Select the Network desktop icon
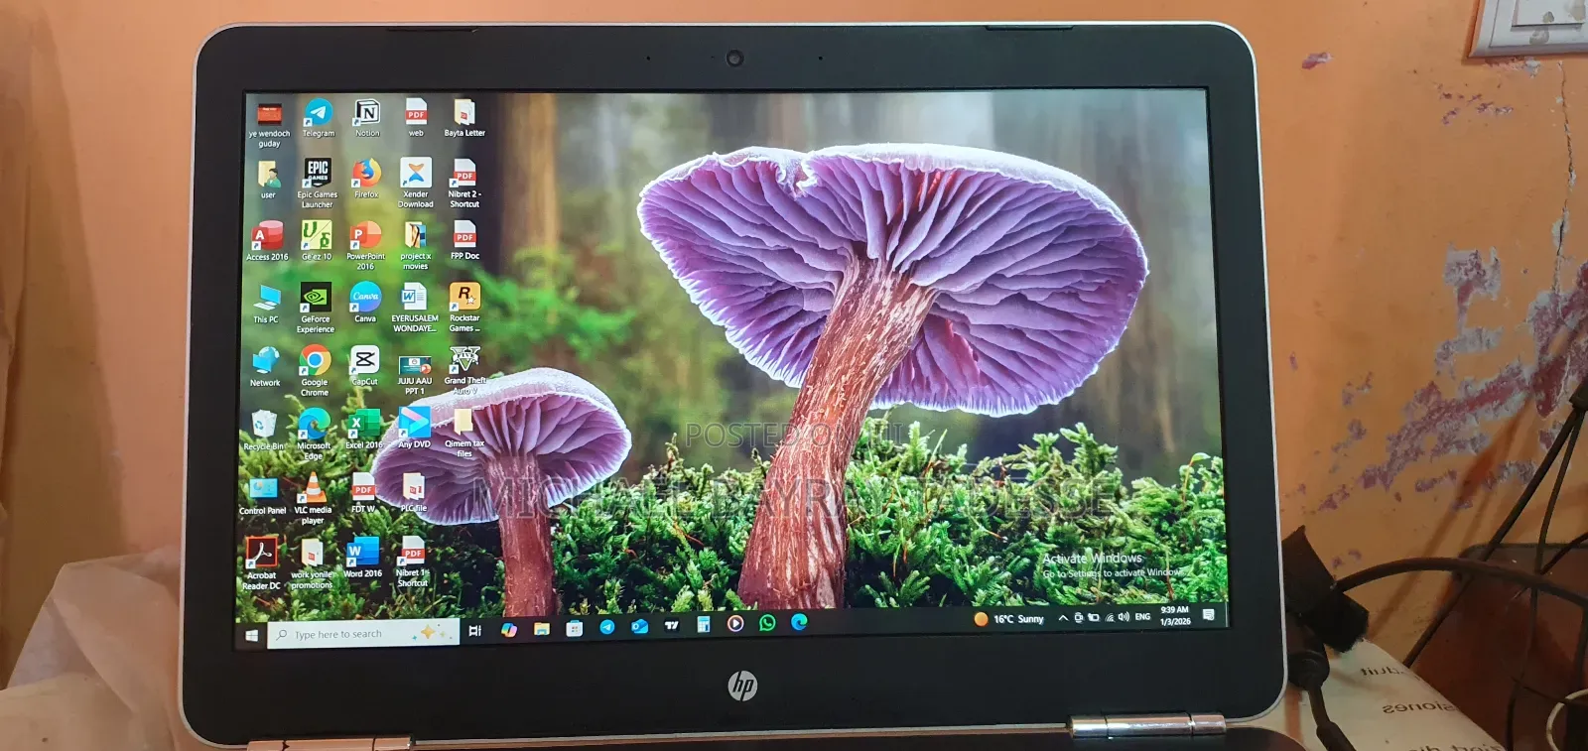The height and width of the screenshot is (751, 1588). pos(265,367)
